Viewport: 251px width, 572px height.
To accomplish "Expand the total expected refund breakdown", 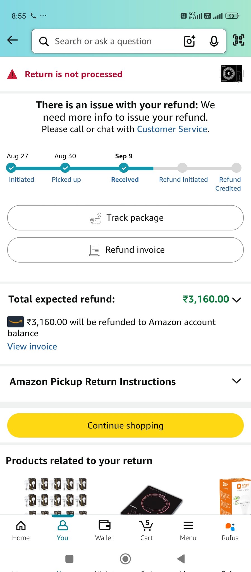I will click(x=236, y=300).
